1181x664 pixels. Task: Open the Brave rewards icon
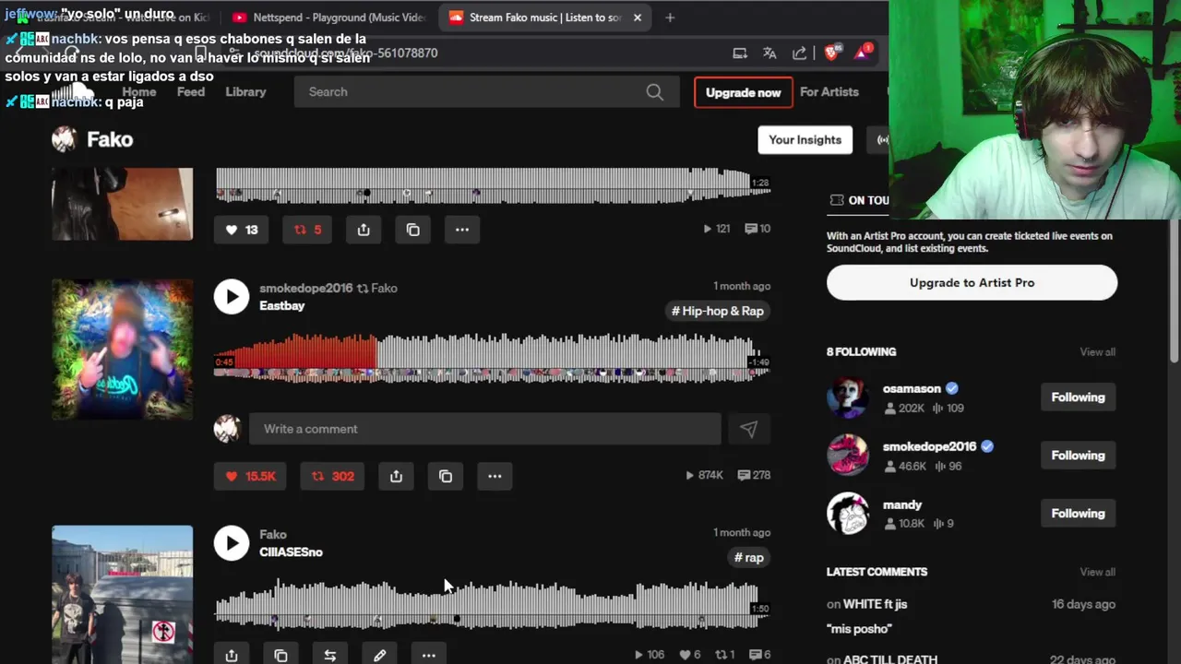[863, 53]
